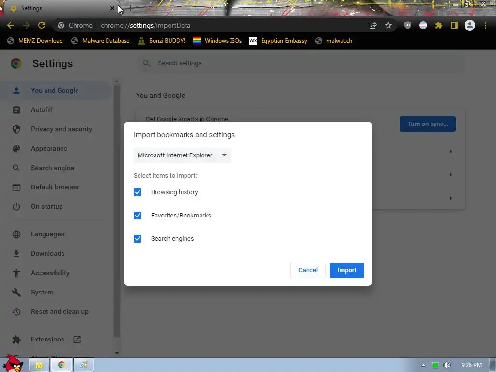Screen dimensions: 496x372
Task: Open Accessibility settings section
Action: pyautogui.click(x=50, y=273)
